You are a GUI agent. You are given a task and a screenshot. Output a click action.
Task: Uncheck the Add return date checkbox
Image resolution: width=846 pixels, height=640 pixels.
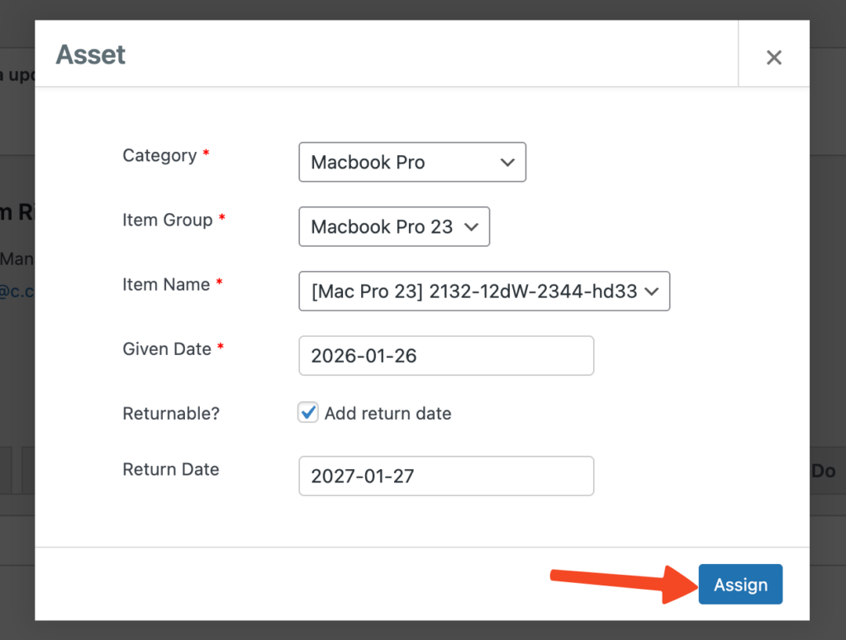tap(308, 413)
